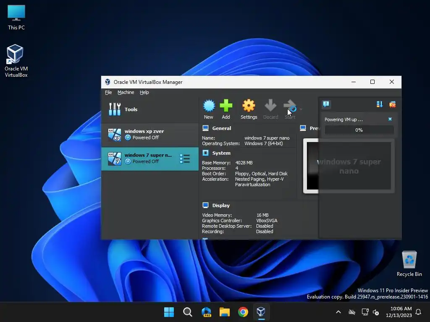Screen dimensions: 430x322
Task: Click the General section monitor icon
Action: [x=205, y=128]
